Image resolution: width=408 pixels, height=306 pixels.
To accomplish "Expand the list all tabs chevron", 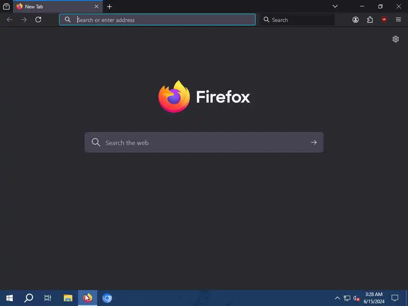I will click(x=335, y=6).
